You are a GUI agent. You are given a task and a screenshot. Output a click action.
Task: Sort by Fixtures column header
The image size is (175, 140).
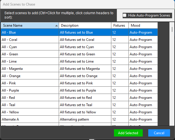pos(120,26)
